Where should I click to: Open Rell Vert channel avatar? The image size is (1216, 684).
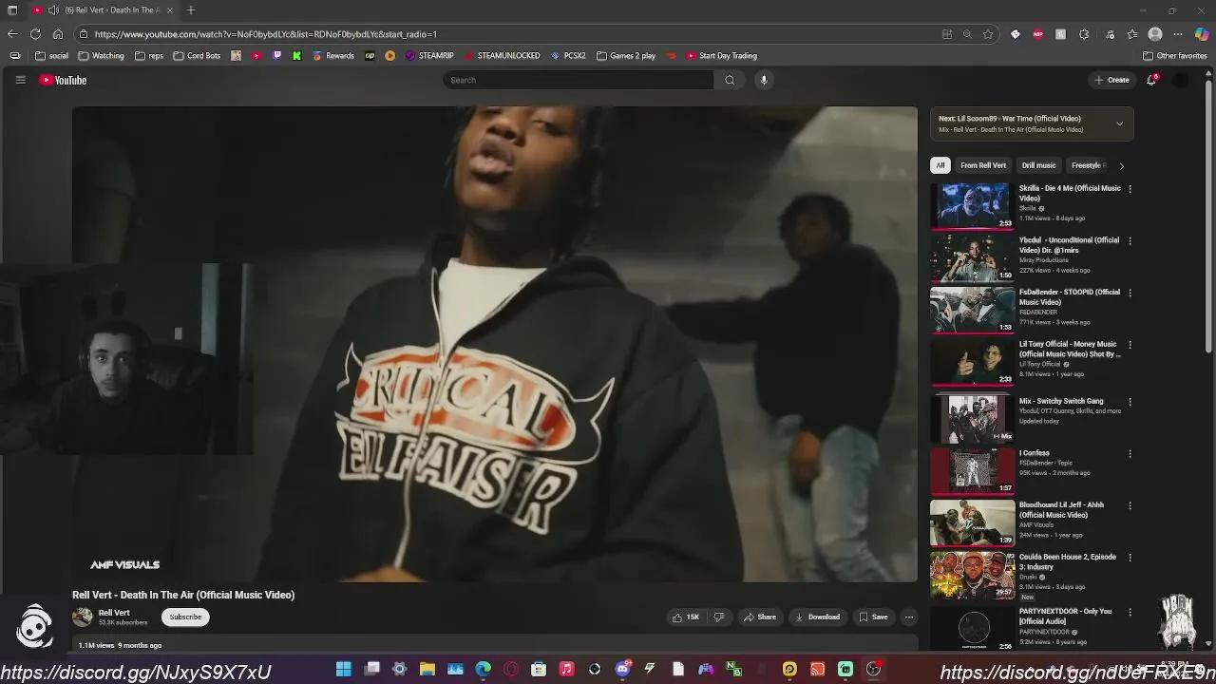(83, 617)
